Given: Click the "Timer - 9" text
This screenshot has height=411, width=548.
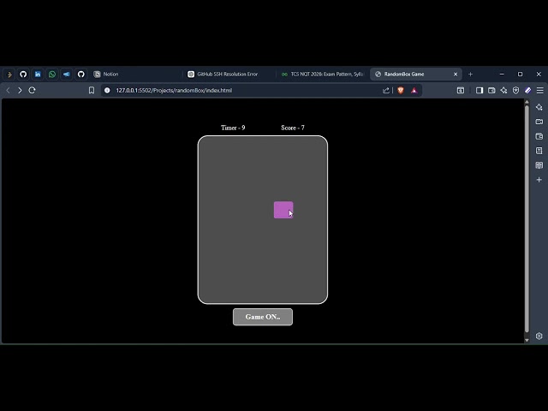Looking at the screenshot, I should pyautogui.click(x=233, y=128).
